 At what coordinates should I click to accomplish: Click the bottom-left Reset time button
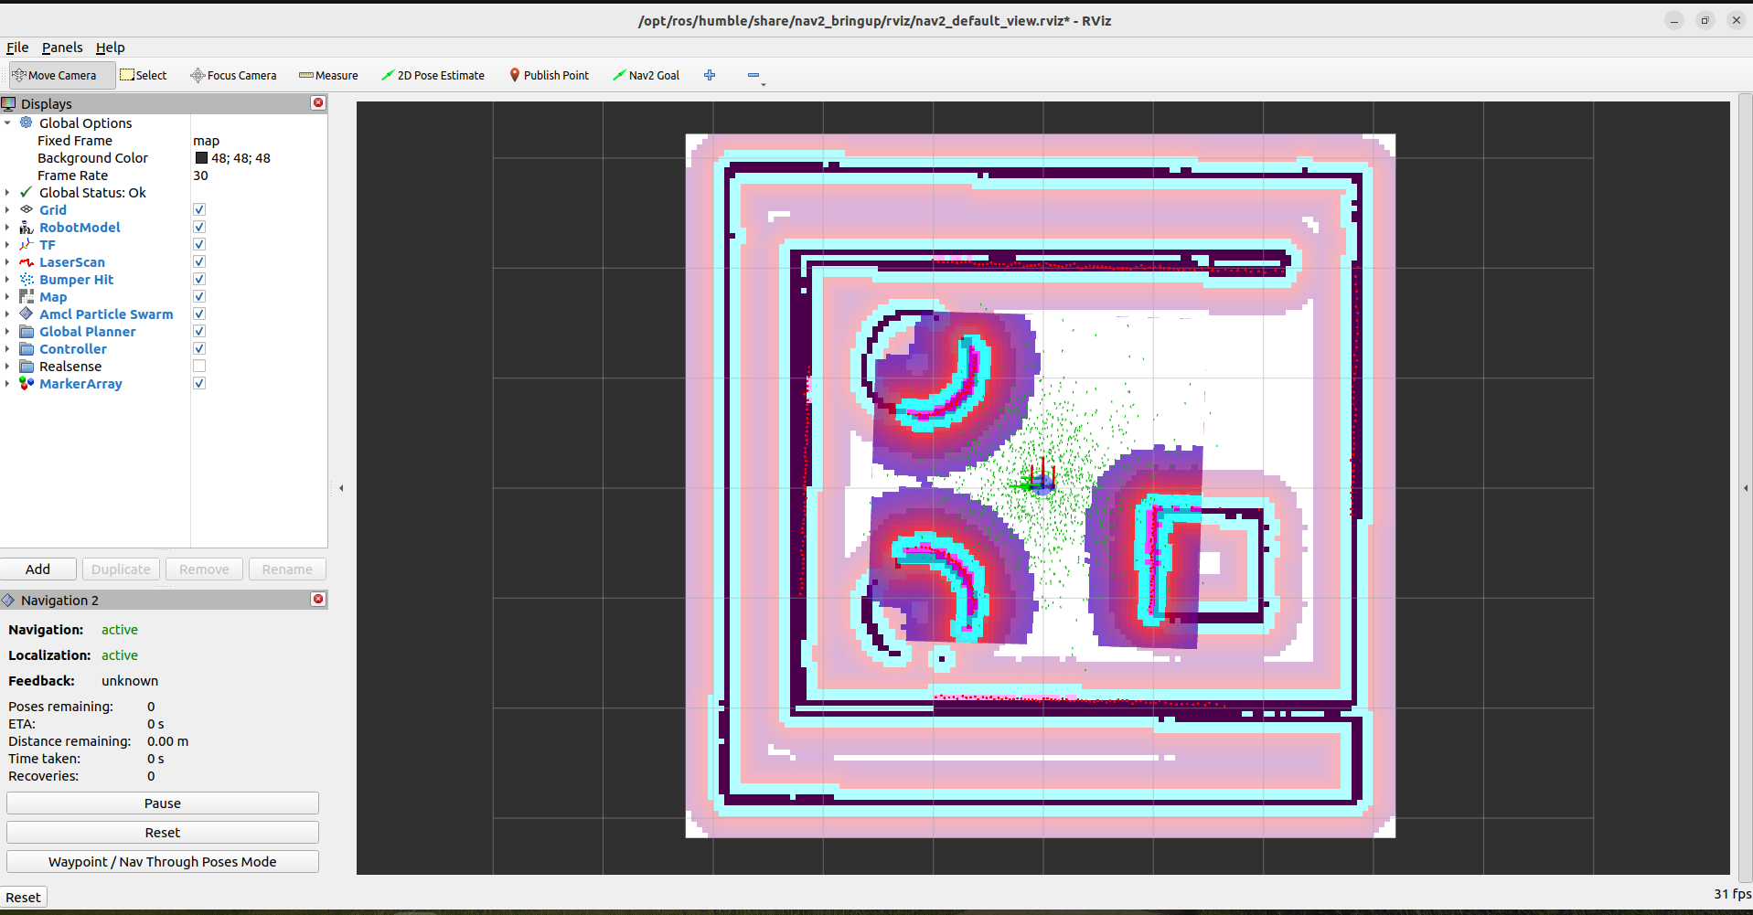pos(24,897)
